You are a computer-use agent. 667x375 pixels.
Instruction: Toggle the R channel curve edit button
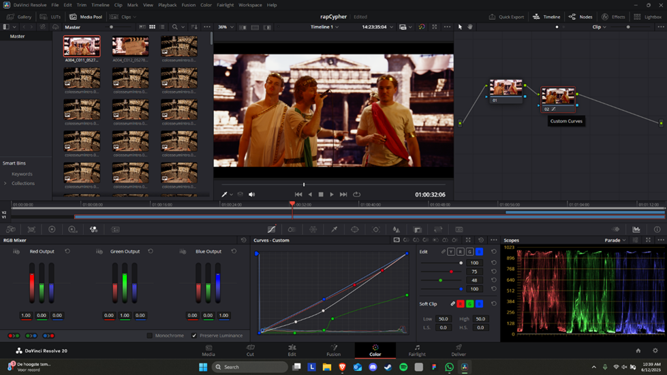coord(461,252)
